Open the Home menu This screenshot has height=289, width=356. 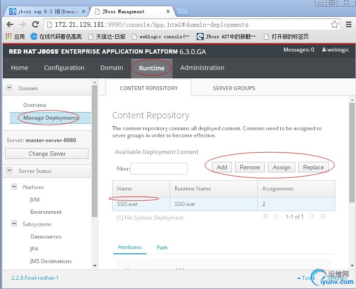click(19, 68)
